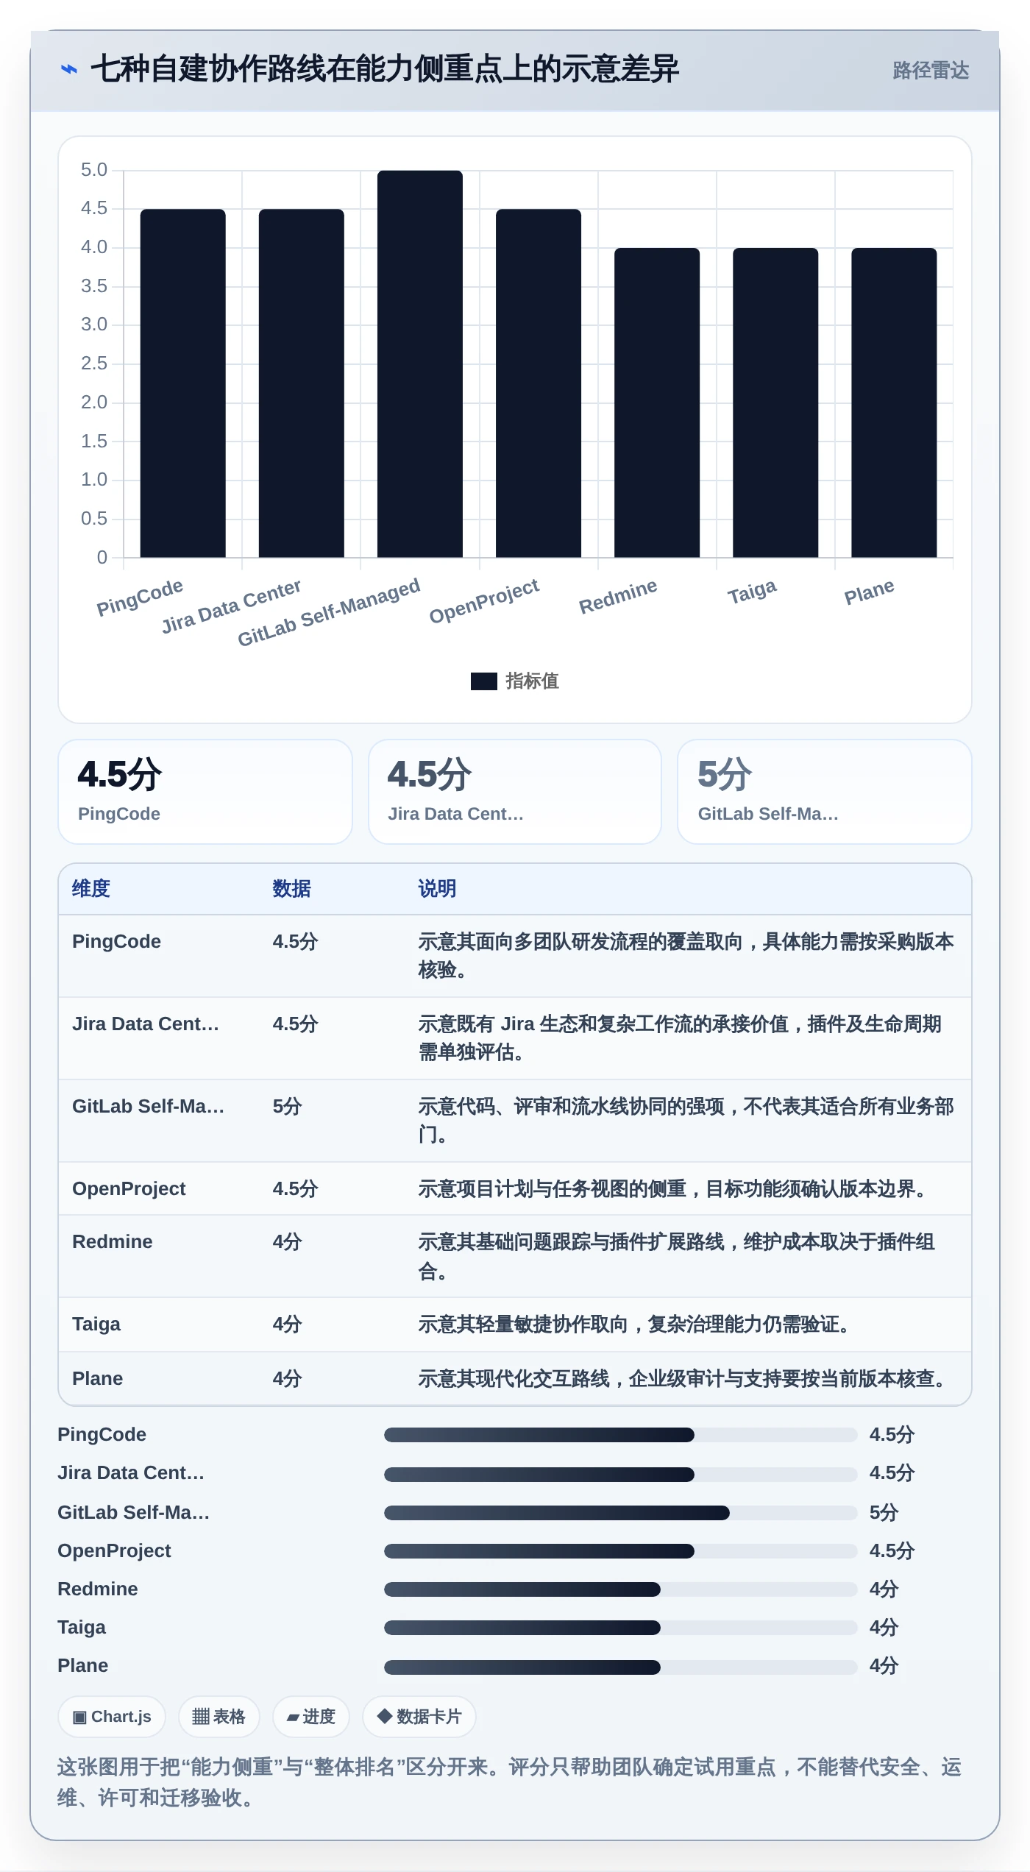Open the Jira Data Center 4.5分 card
1030x1872 pixels.
515,792
